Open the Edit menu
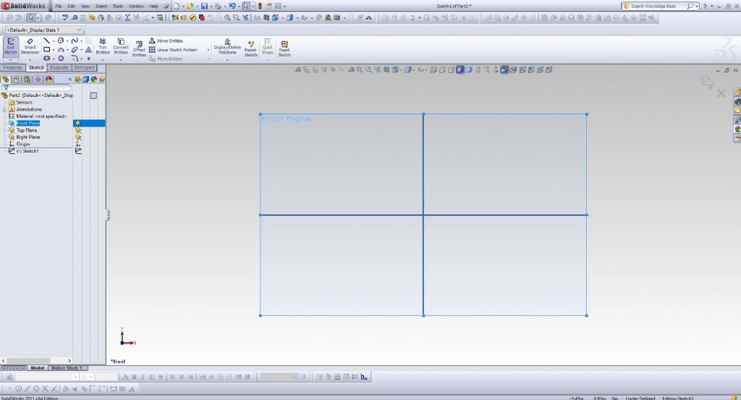Image resolution: width=741 pixels, height=400 pixels. point(72,6)
